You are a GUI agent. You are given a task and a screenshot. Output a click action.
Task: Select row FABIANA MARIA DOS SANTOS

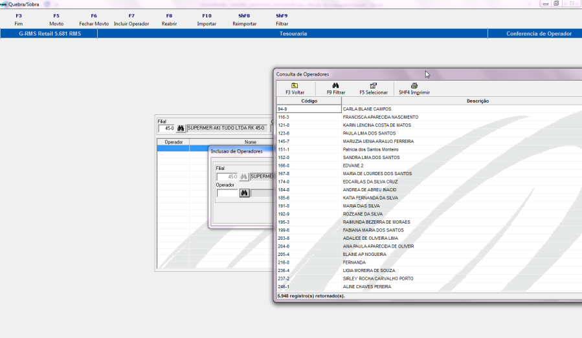tap(429, 230)
